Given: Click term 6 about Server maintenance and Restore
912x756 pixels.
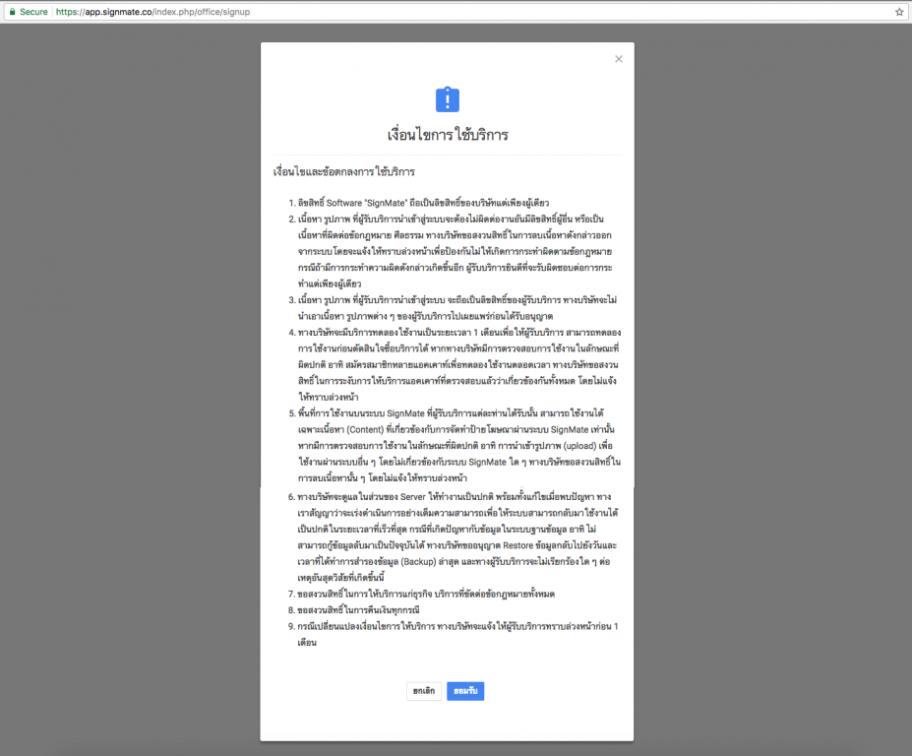Looking at the screenshot, I should point(458,537).
